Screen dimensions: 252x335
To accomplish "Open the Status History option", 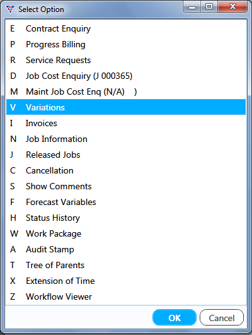I will click(x=126, y=218).
